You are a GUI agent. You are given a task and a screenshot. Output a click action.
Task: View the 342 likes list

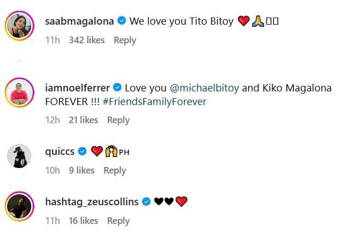(87, 40)
